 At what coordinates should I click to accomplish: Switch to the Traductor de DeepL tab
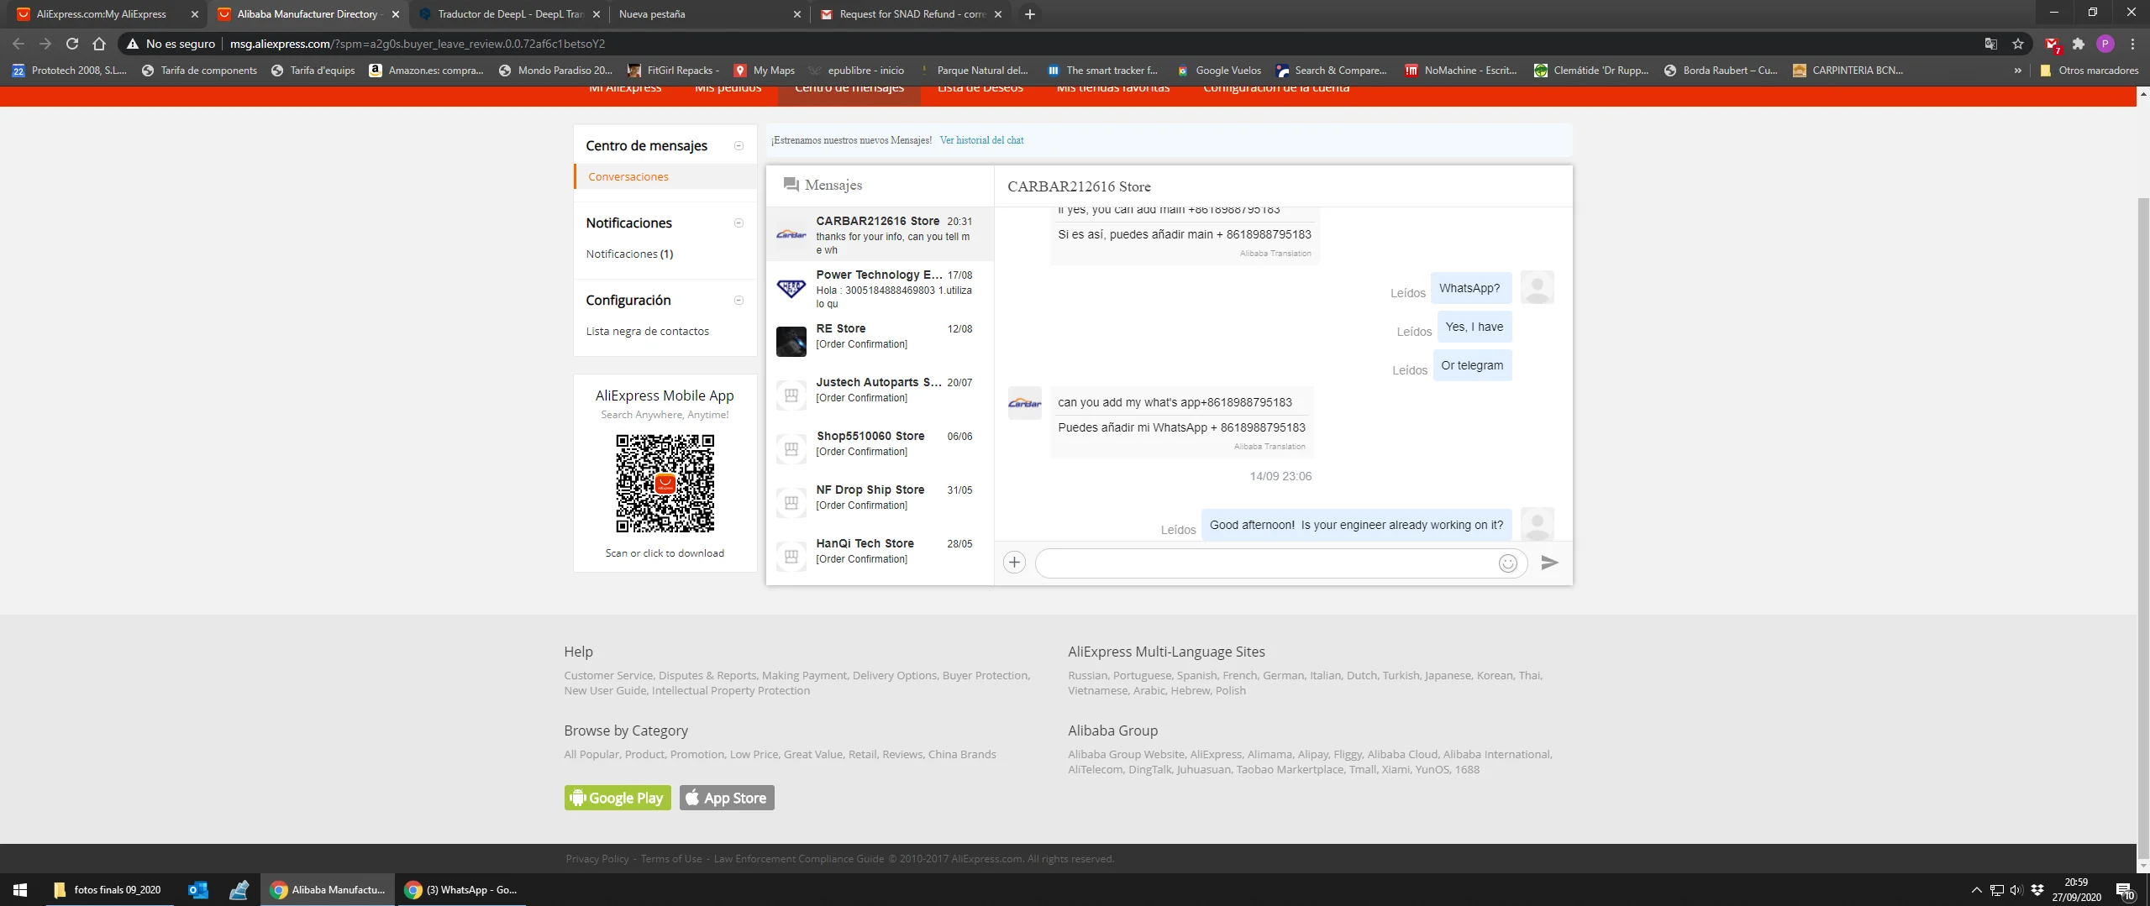(x=510, y=14)
